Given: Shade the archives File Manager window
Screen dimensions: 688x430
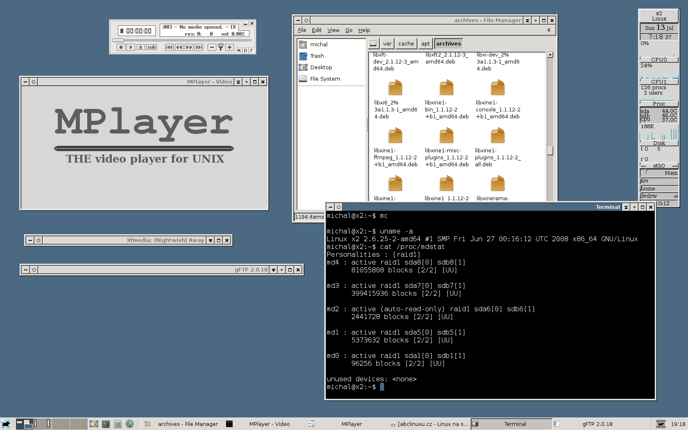Looking at the screenshot, I should click(x=527, y=20).
